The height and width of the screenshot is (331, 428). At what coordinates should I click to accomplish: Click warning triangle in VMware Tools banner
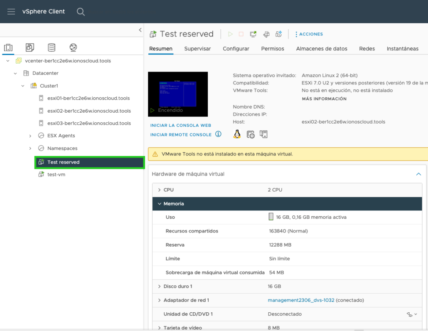pos(155,154)
